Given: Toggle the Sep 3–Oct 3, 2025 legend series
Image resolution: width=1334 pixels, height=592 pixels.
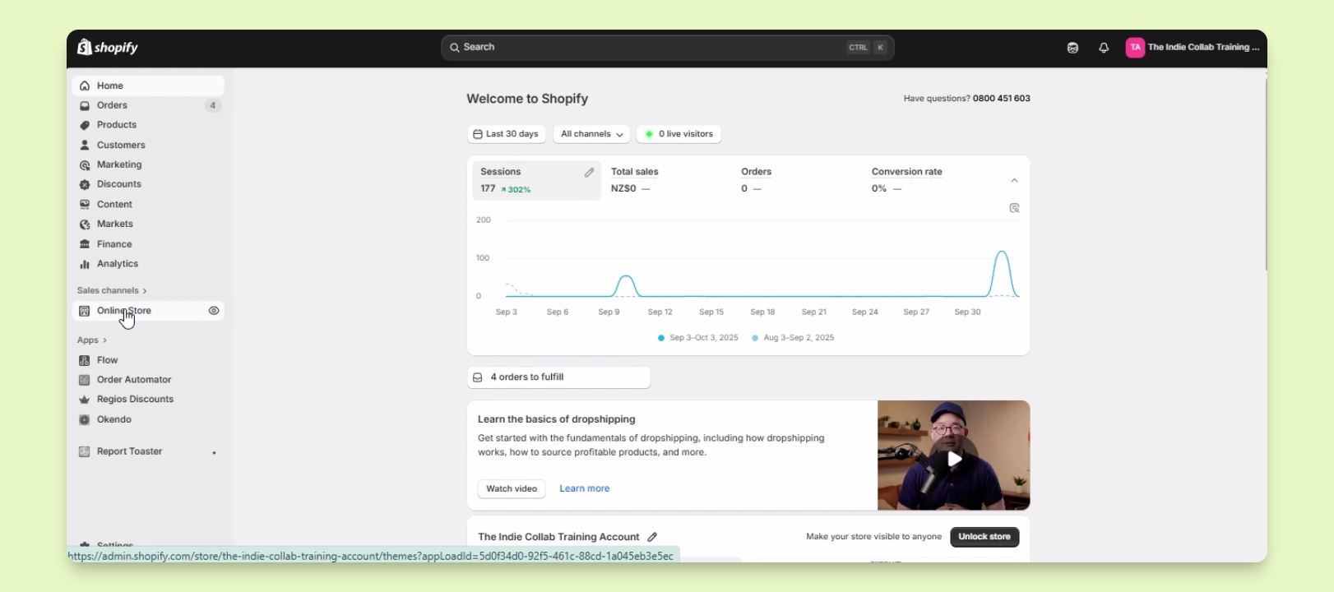Looking at the screenshot, I should [x=698, y=338].
